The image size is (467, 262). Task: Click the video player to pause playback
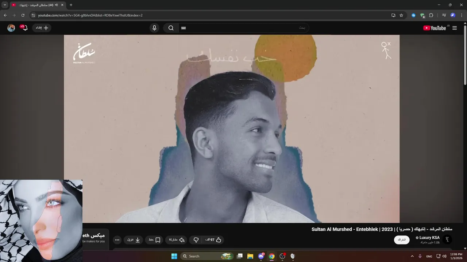coord(232,129)
